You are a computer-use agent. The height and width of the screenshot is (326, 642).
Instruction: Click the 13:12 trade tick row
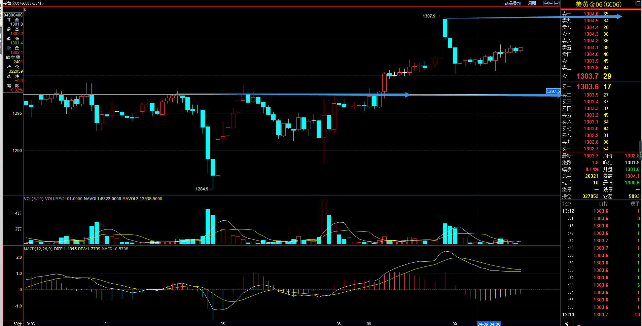point(601,211)
